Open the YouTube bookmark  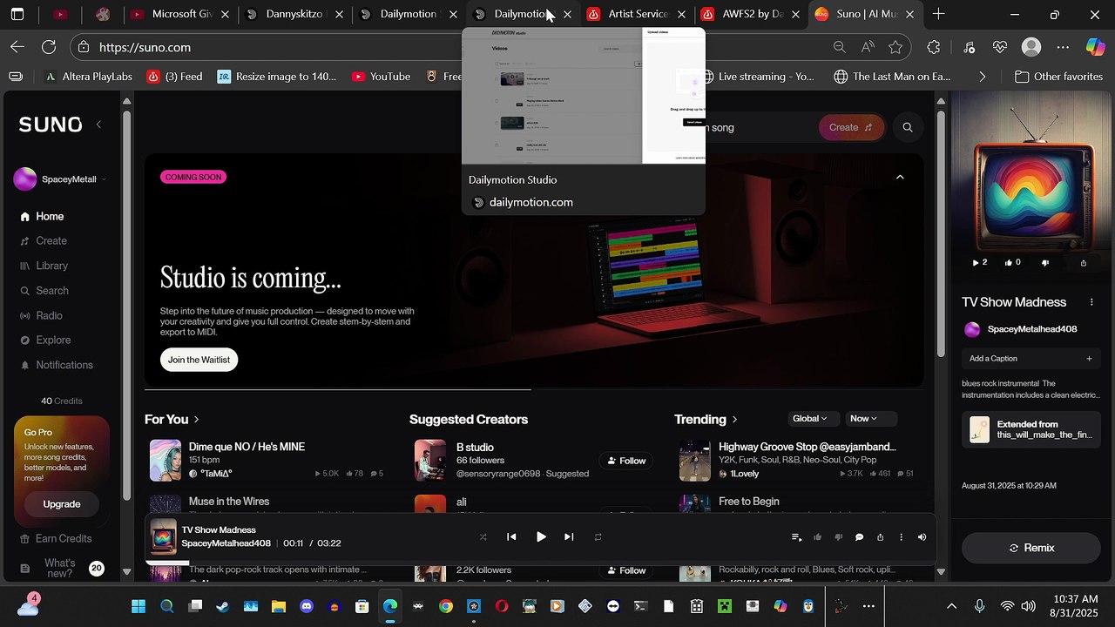click(x=381, y=77)
